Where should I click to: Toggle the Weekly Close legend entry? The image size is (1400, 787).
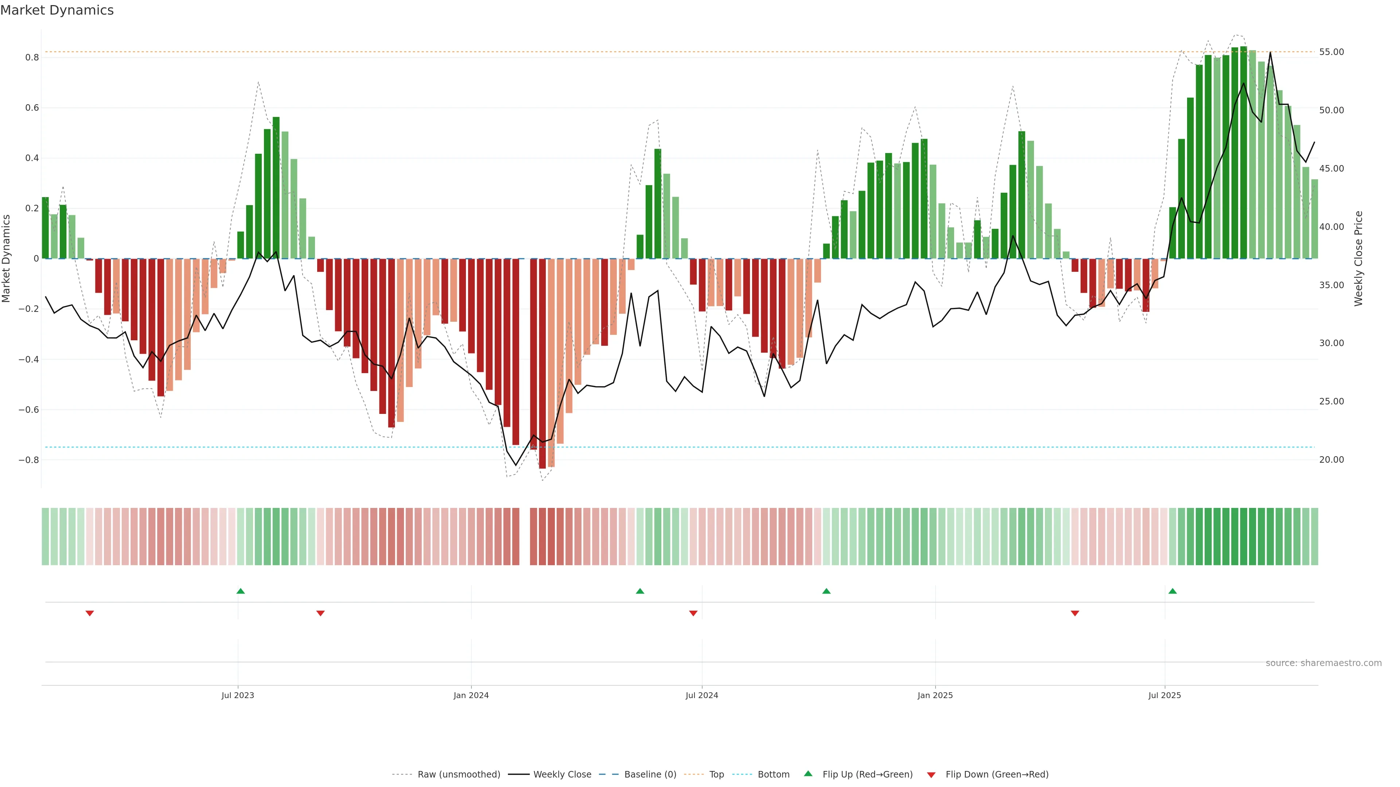click(x=562, y=774)
